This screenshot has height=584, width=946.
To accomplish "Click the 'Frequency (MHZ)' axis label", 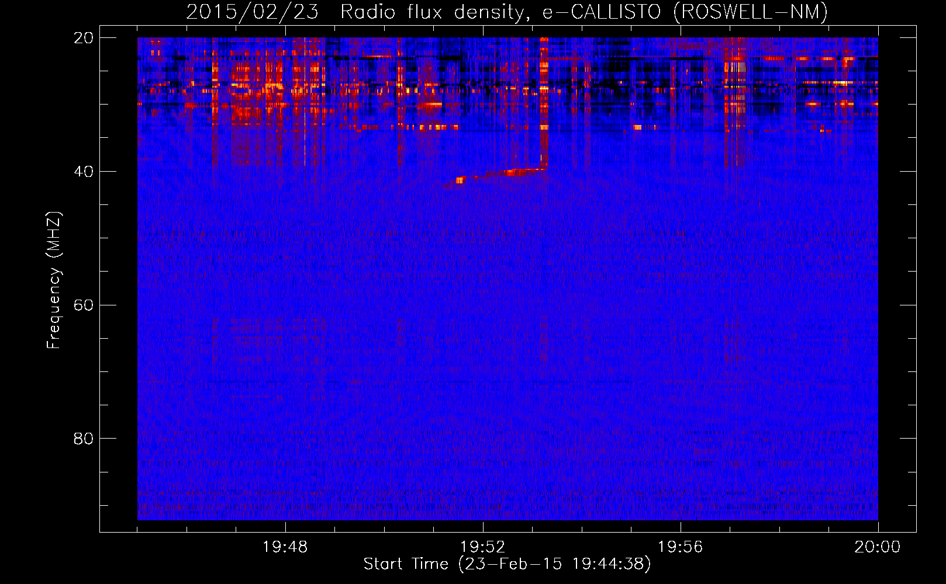I will coord(54,280).
